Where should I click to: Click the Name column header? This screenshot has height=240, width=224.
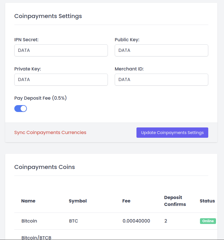(x=28, y=201)
